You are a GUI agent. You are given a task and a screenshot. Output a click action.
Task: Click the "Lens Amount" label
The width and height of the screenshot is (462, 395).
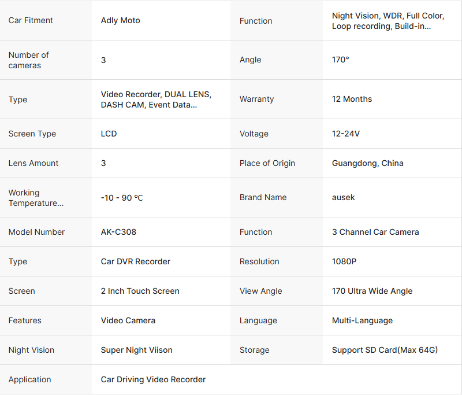33,163
